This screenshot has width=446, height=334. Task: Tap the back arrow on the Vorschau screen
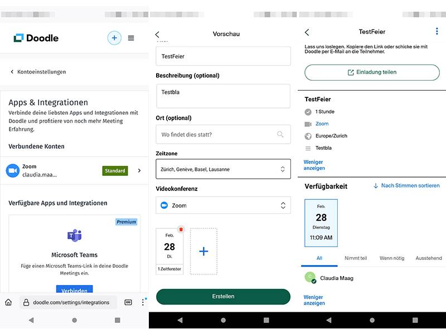[157, 34]
